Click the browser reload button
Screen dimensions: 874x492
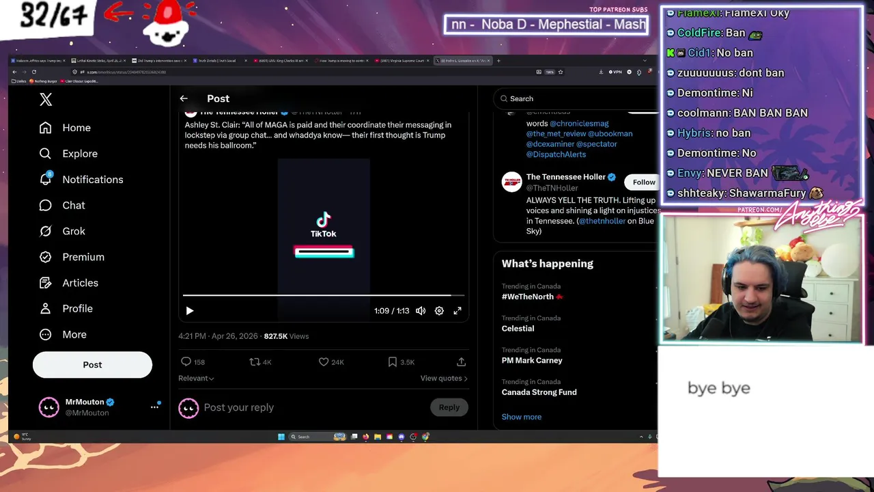[33, 72]
